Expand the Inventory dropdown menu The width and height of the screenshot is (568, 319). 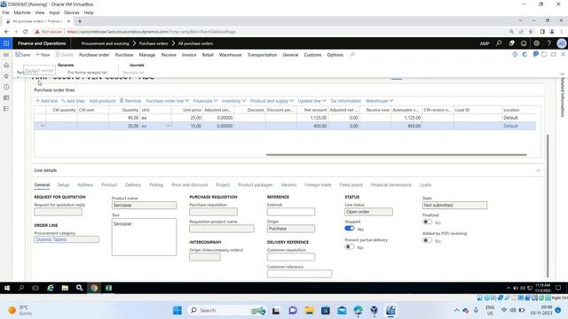point(234,101)
